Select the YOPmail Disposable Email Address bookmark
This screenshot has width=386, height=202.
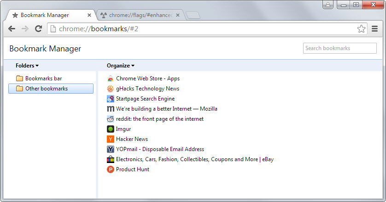coord(160,149)
